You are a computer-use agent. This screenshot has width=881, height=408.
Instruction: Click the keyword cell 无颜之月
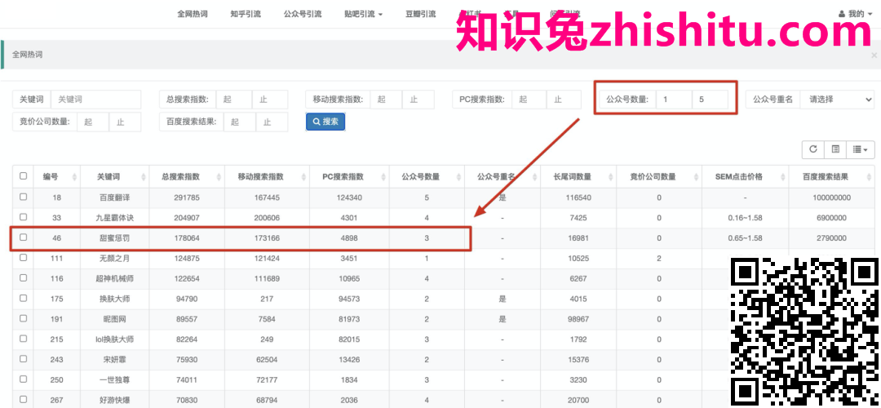point(115,259)
